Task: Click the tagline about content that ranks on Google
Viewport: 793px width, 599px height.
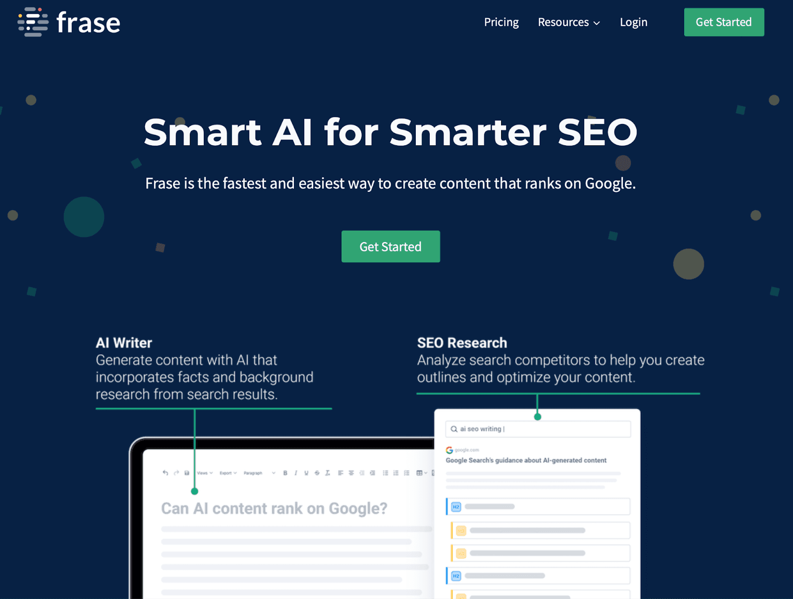Action: coord(391,183)
